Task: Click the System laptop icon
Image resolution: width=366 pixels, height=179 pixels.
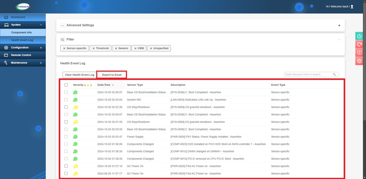Action: tap(6, 25)
